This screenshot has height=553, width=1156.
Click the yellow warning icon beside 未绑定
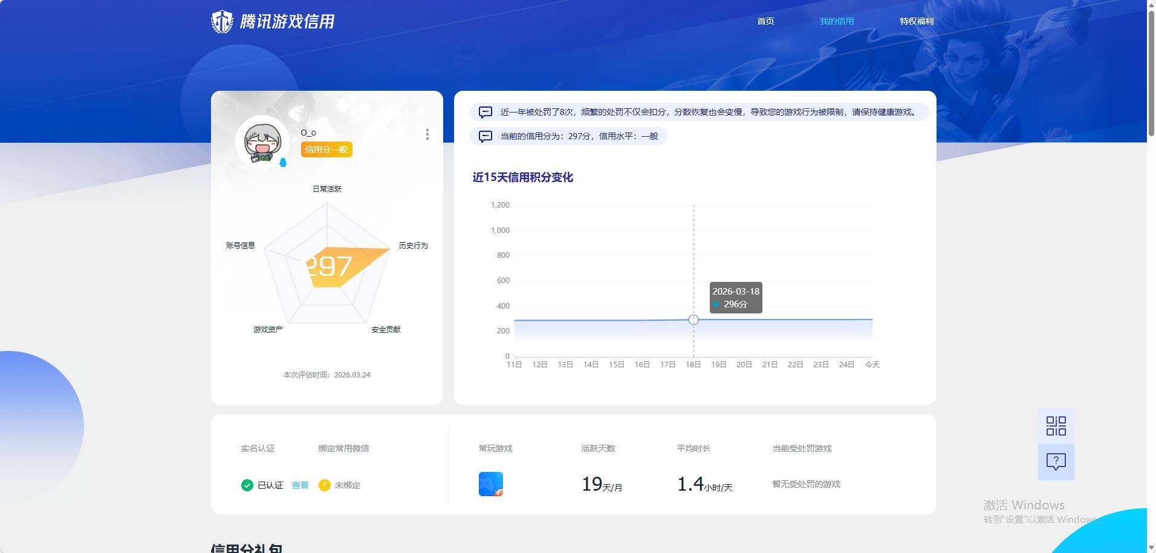[x=324, y=485]
